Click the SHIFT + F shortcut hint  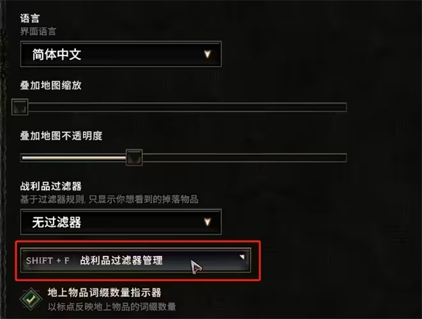48,261
